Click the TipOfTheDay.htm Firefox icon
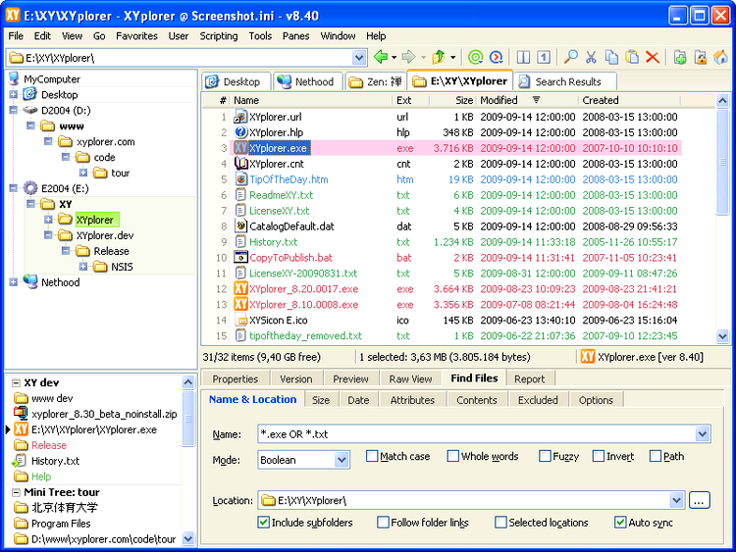The image size is (736, 552). pyautogui.click(x=240, y=179)
